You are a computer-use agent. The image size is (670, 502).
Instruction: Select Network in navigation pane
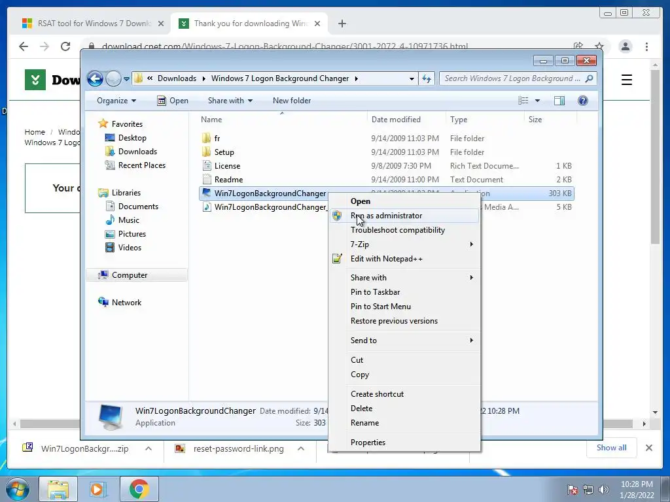coord(126,302)
